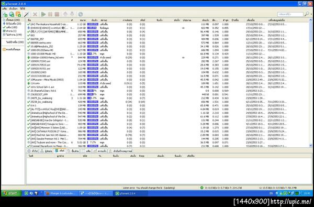314x207 pixels.
Task: Sort torrents by the Name column header
Action: tap(48, 20)
